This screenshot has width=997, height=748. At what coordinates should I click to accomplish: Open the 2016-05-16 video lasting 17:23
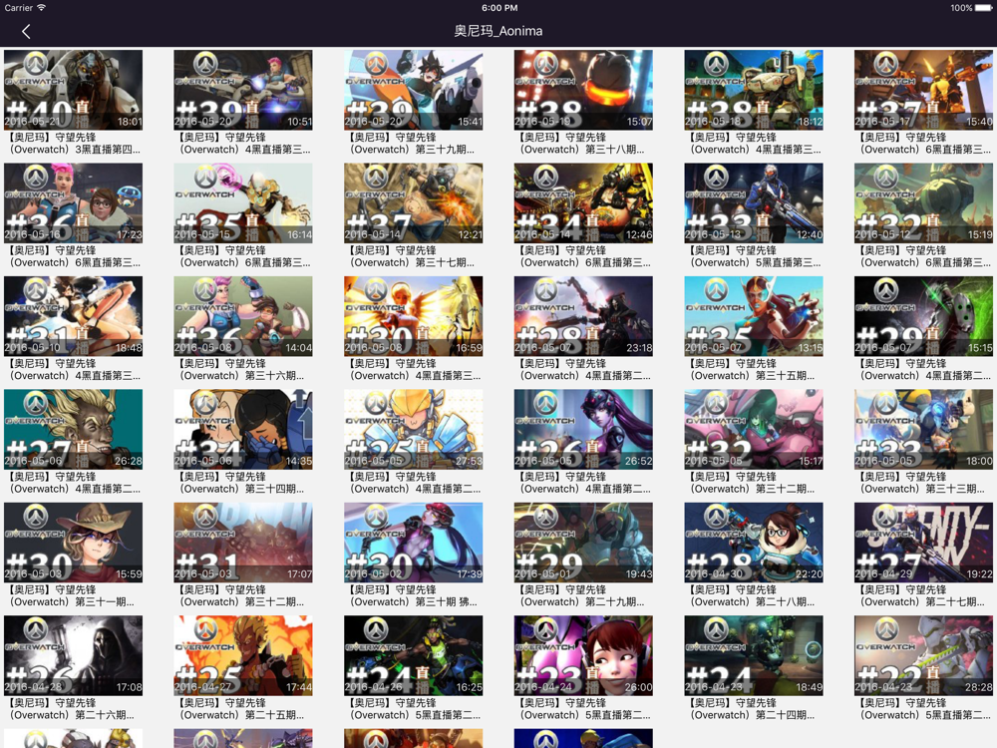[73, 203]
